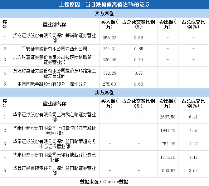
Task: Click 华泰证券深圳益田路荣超商务中心证券营业部
Action: tap(54, 144)
